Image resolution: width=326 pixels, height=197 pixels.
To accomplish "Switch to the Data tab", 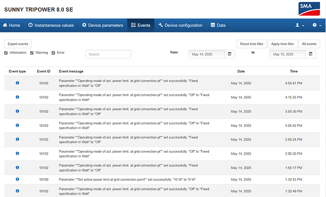I will coord(218,25).
